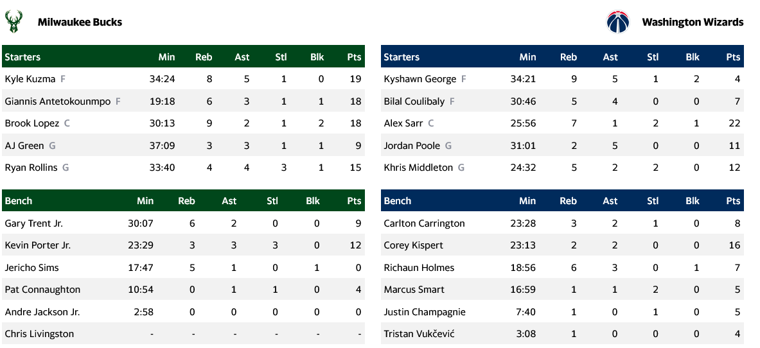Open the Milwaukee Bucks team page

[x=80, y=22]
